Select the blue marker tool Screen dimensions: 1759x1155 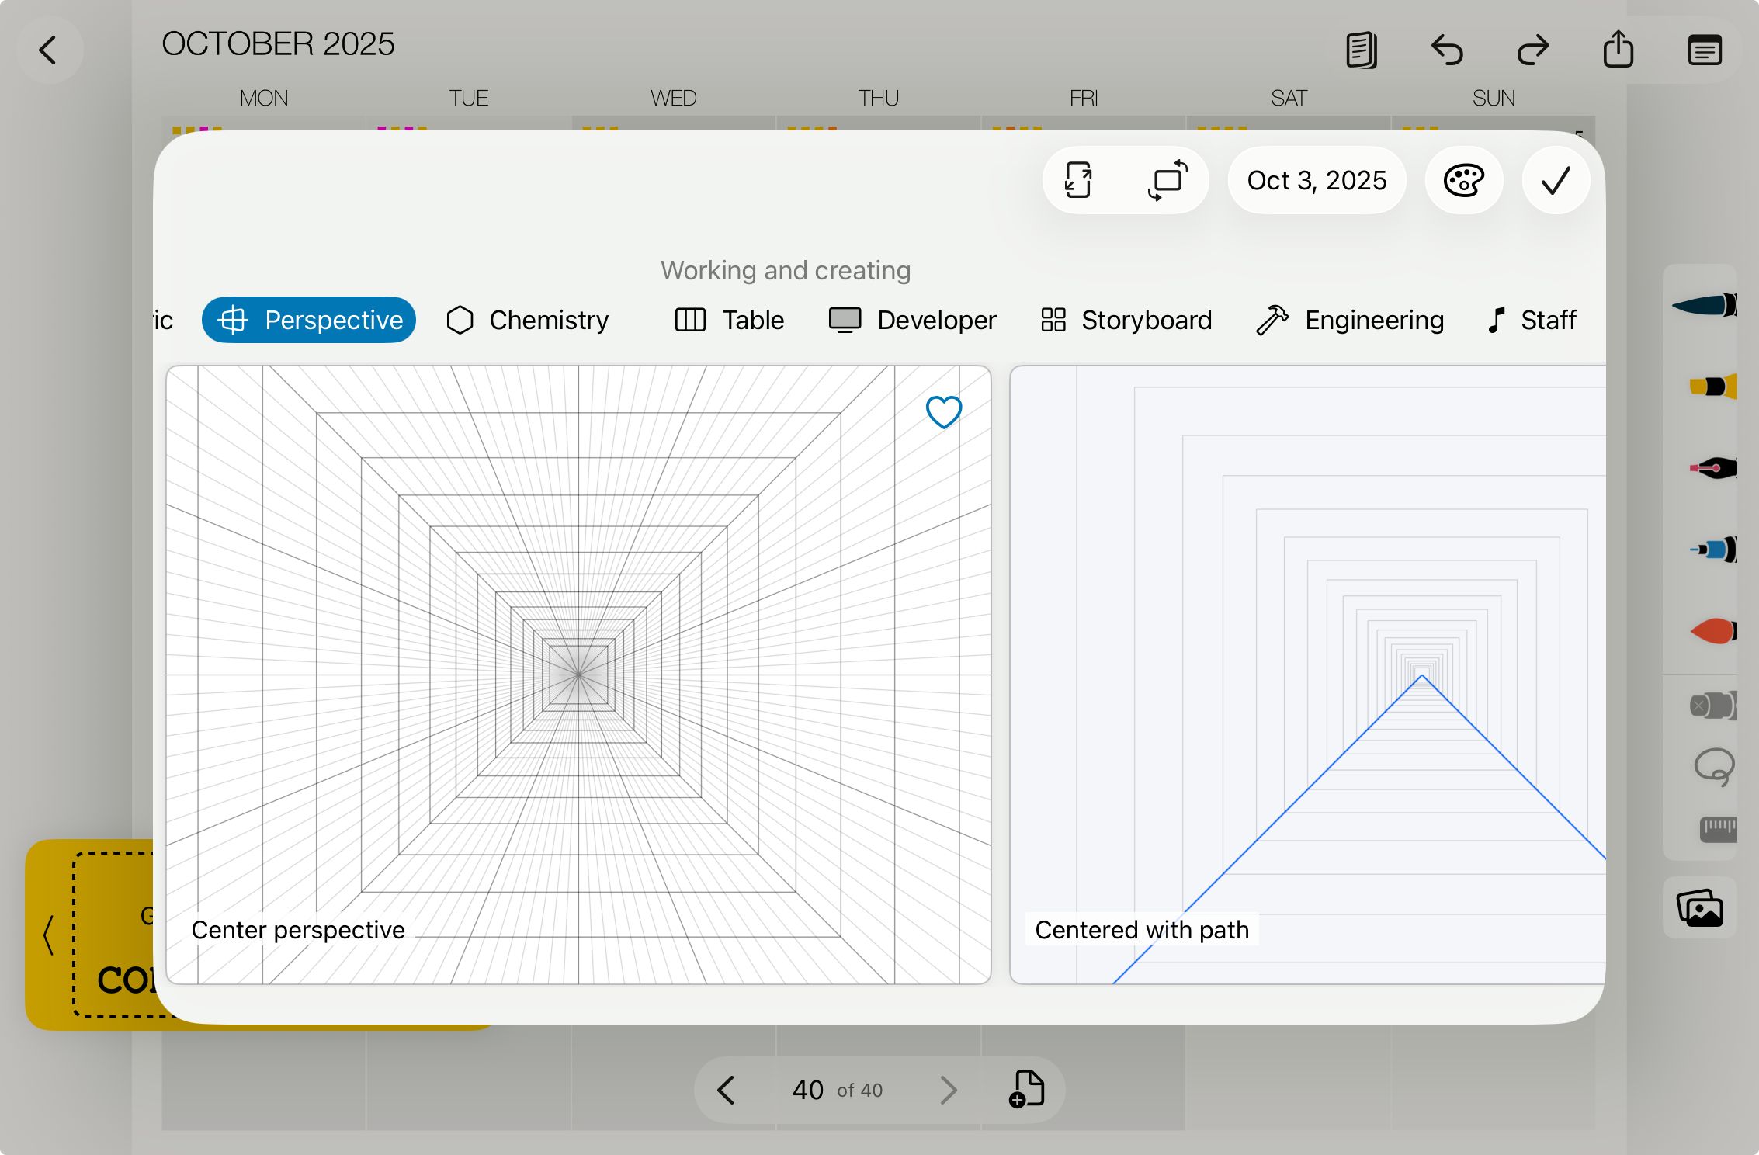coord(1713,550)
